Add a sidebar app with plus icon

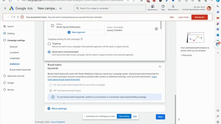[218, 53]
